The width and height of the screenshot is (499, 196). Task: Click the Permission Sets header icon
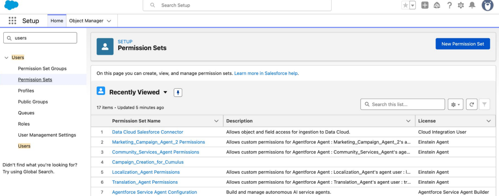(x=105, y=46)
